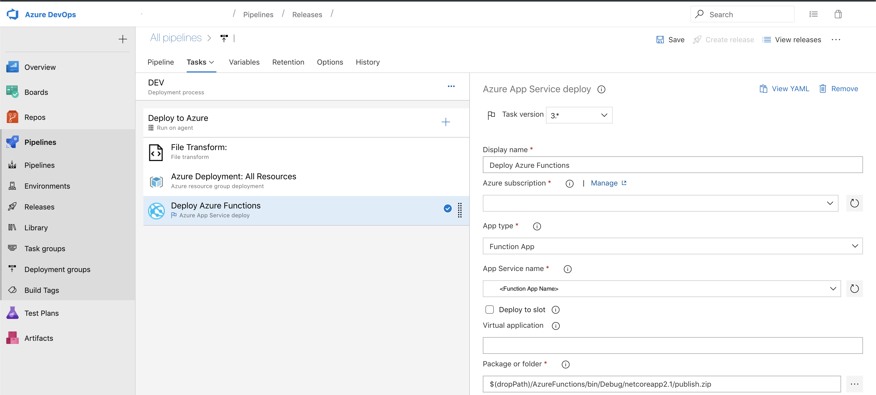Click the task info icon beside Azure App Service deploy
The image size is (876, 395).
click(601, 89)
